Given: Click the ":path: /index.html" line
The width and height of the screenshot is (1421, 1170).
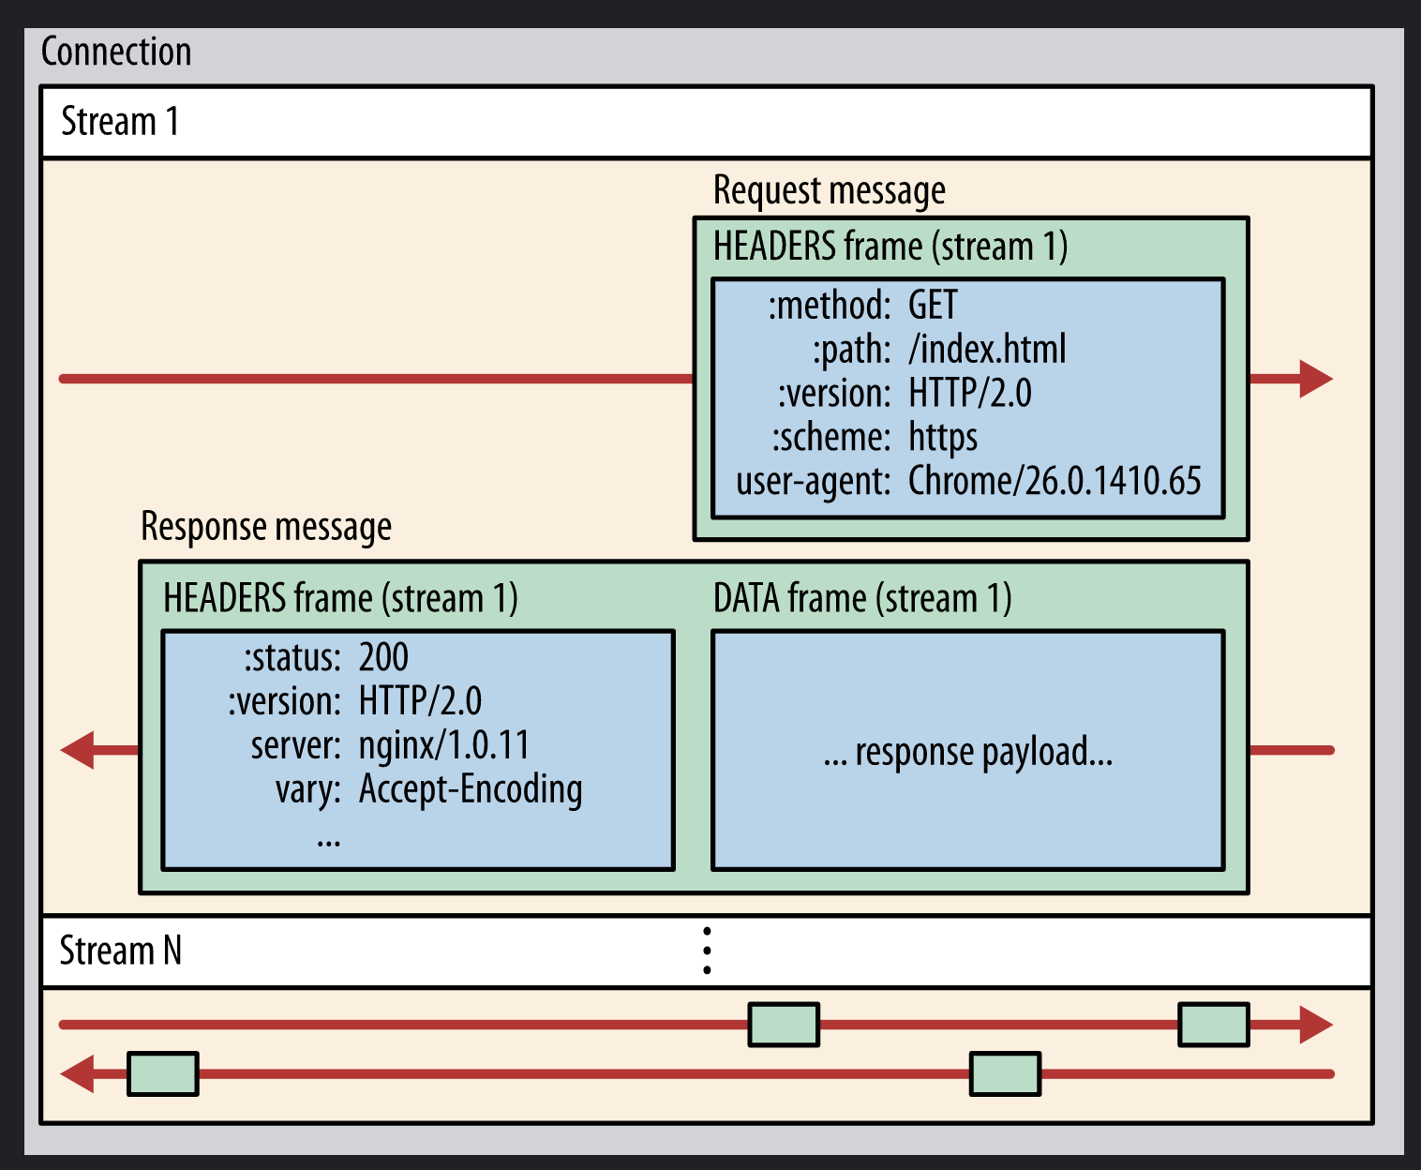Looking at the screenshot, I should pyautogui.click(x=939, y=349).
